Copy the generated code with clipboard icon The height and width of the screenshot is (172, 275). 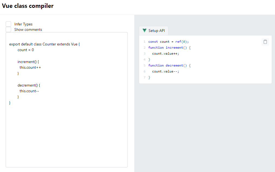click(265, 42)
